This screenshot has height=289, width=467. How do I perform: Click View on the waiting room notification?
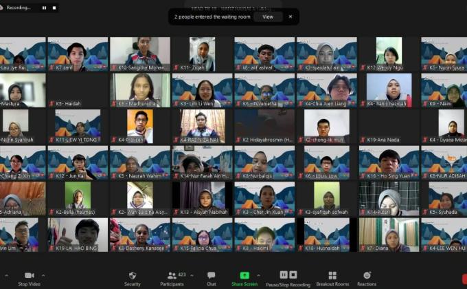click(268, 17)
